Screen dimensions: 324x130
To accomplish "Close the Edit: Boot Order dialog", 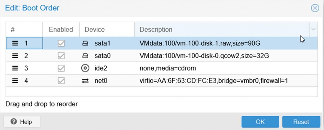I will (315, 8).
